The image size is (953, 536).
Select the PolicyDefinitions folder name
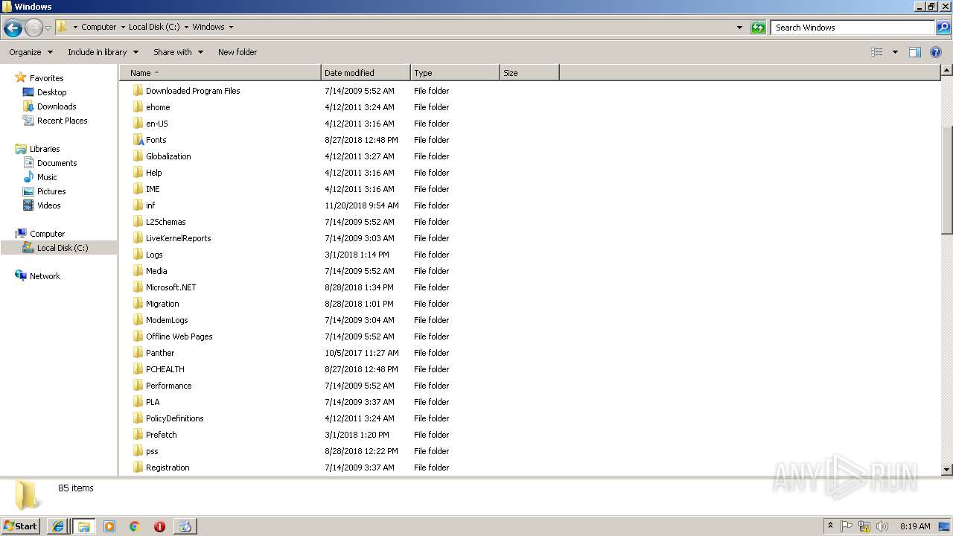click(x=174, y=418)
